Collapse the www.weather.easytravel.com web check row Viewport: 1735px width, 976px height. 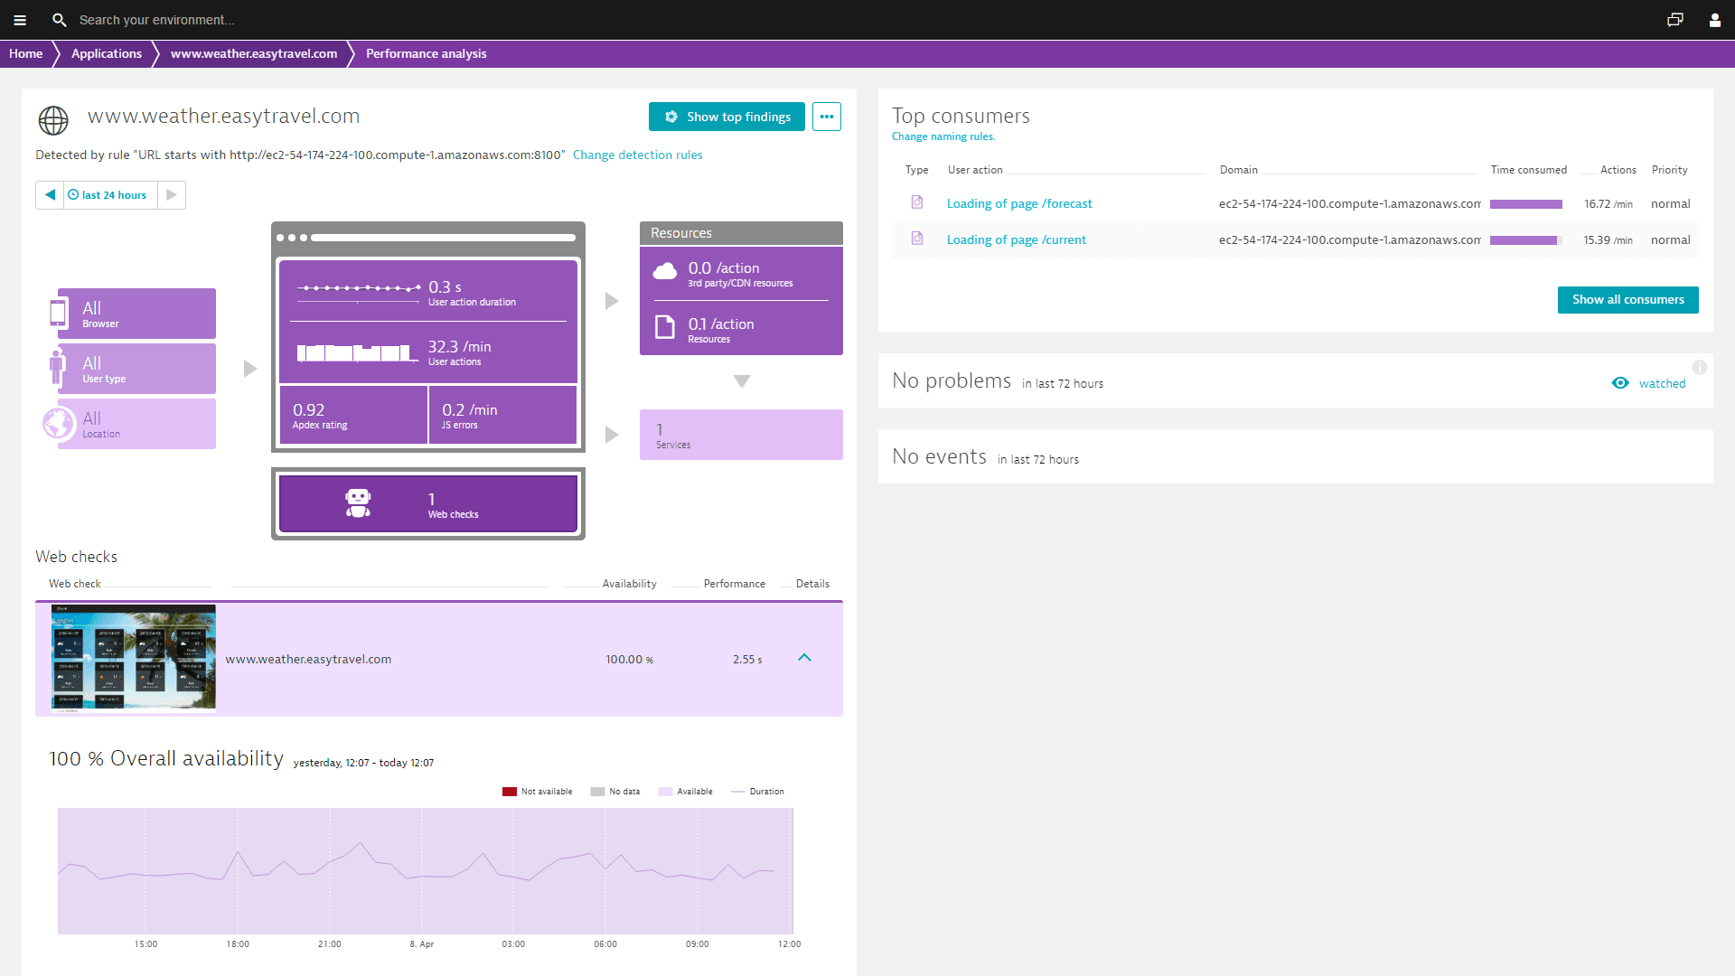click(804, 658)
